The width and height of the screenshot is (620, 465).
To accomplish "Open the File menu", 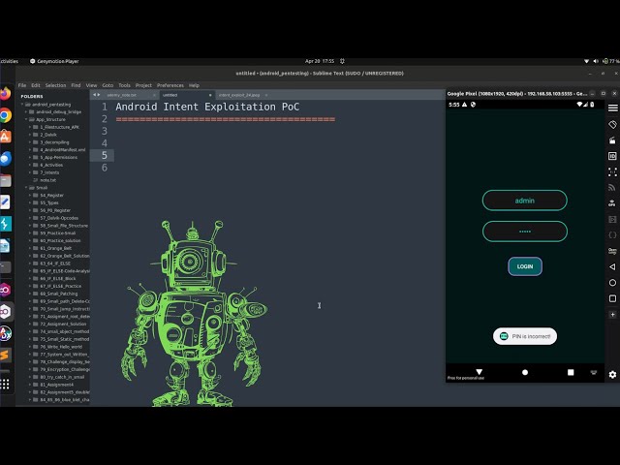I will pyautogui.click(x=22, y=85).
